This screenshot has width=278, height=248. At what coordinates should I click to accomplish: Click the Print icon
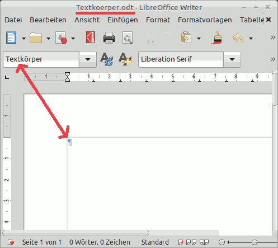[109, 38]
